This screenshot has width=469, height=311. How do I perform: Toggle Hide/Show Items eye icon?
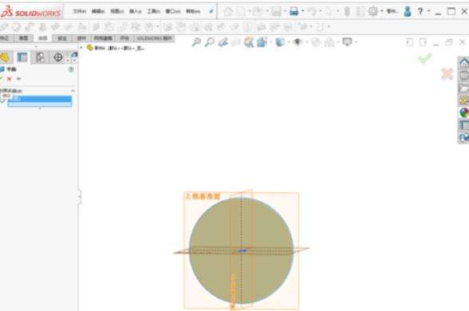pos(298,42)
